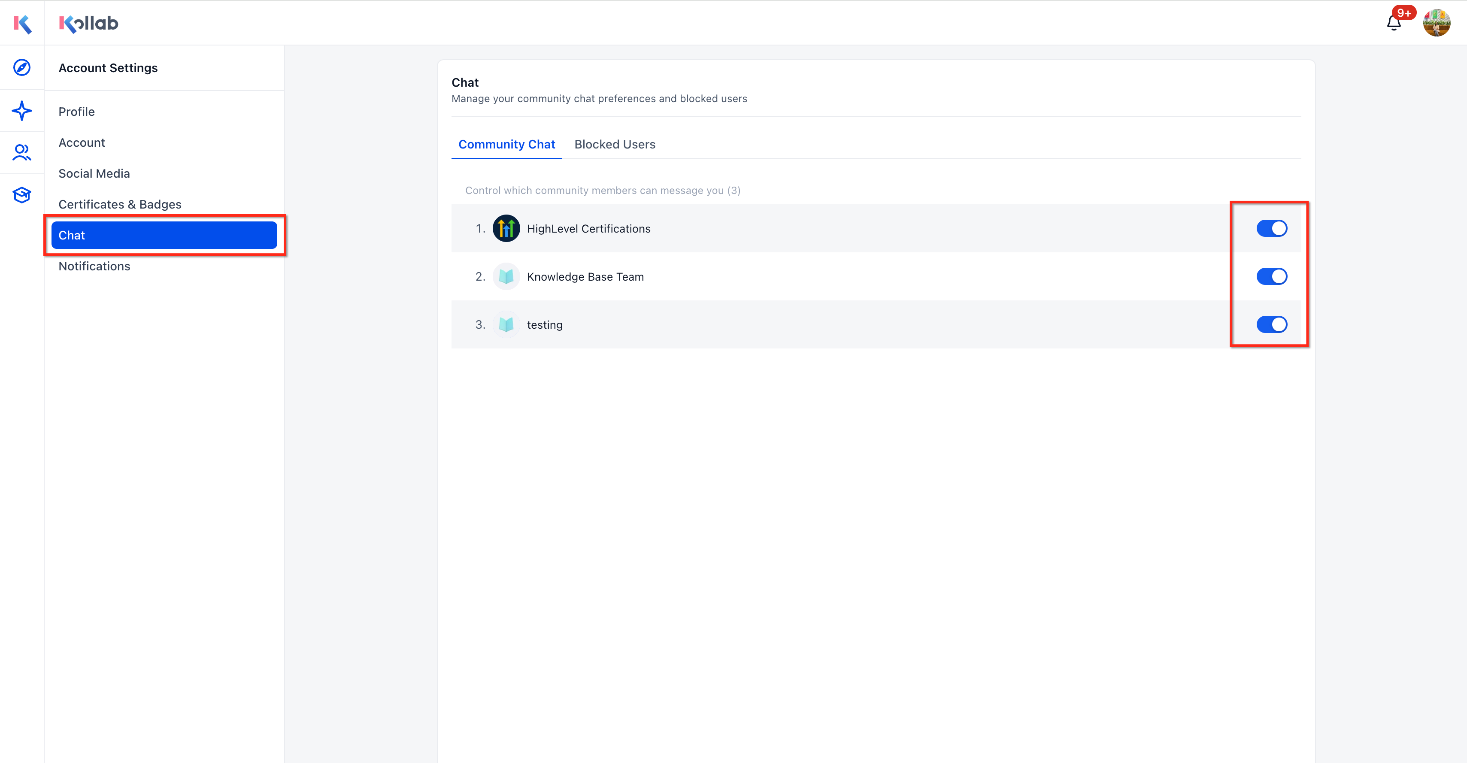
Task: Click the HighLevel Certifications community logo
Action: coord(506,228)
